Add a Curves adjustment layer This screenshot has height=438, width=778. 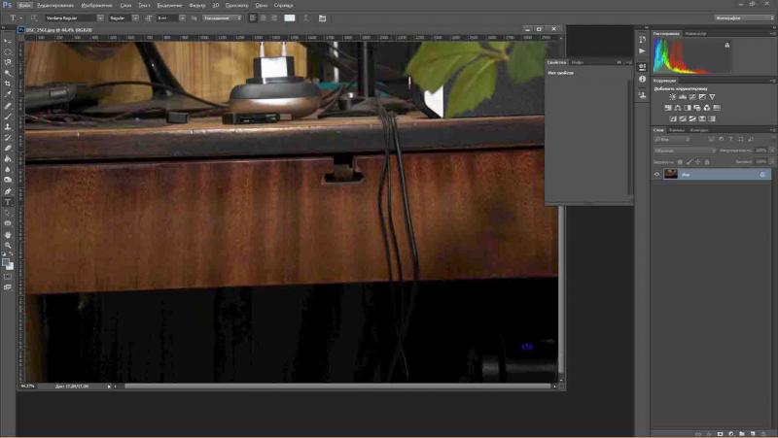(x=692, y=96)
